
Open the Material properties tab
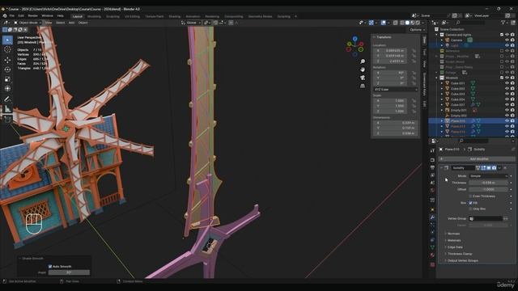[x=432, y=255]
